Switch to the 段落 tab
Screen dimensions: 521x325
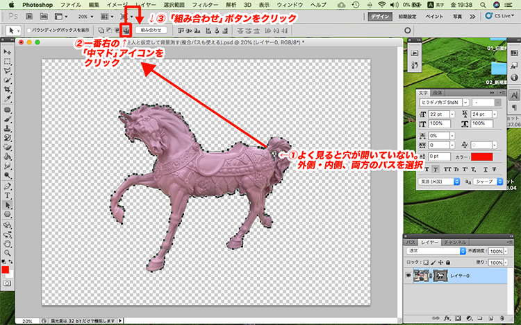click(x=437, y=93)
